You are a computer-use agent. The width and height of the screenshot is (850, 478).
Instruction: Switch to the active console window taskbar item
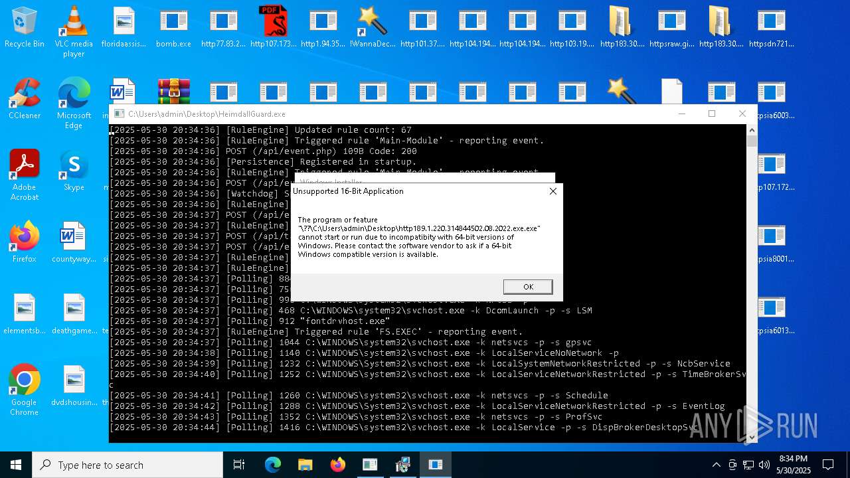pyautogui.click(x=436, y=465)
